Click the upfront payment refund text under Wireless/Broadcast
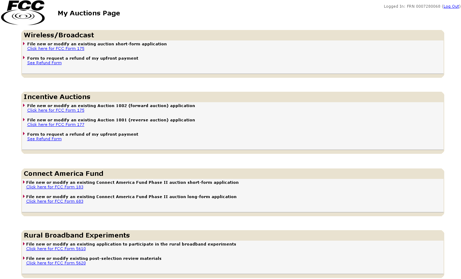 pos(83,59)
